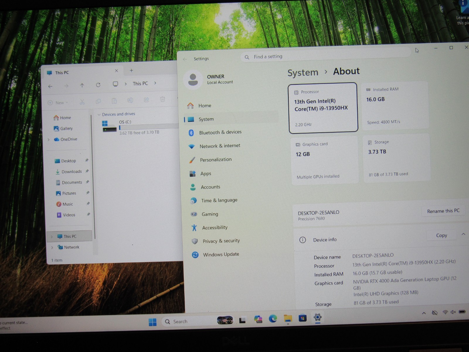Open a new File Explorer tab
This screenshot has height=352, width=469.
131,70
